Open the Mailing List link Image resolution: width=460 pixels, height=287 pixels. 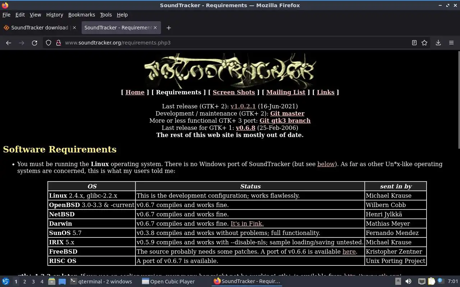click(x=286, y=92)
